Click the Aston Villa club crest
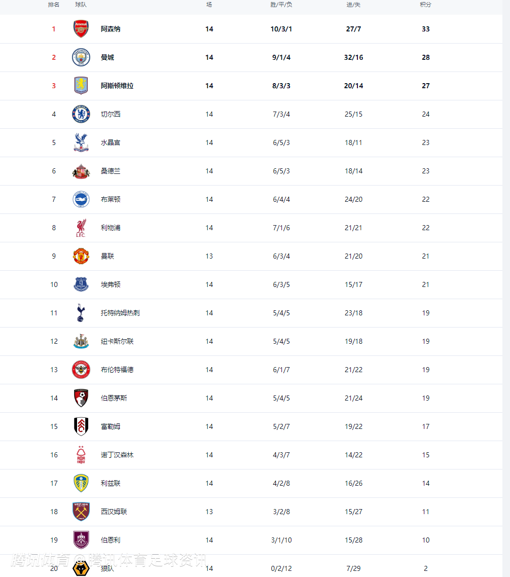The image size is (510, 577). (81, 86)
